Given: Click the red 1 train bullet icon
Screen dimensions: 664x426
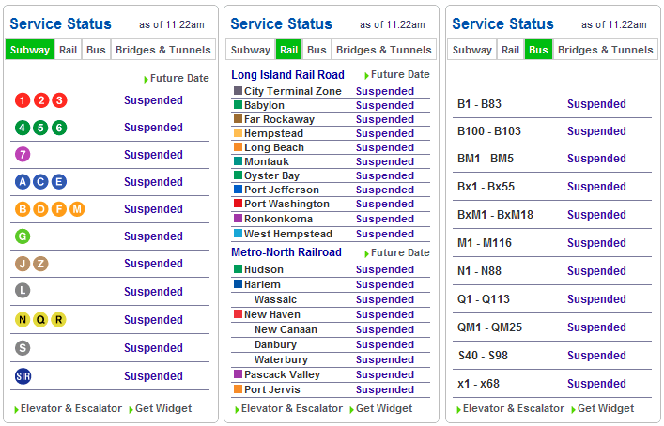Looking at the screenshot, I should [23, 100].
